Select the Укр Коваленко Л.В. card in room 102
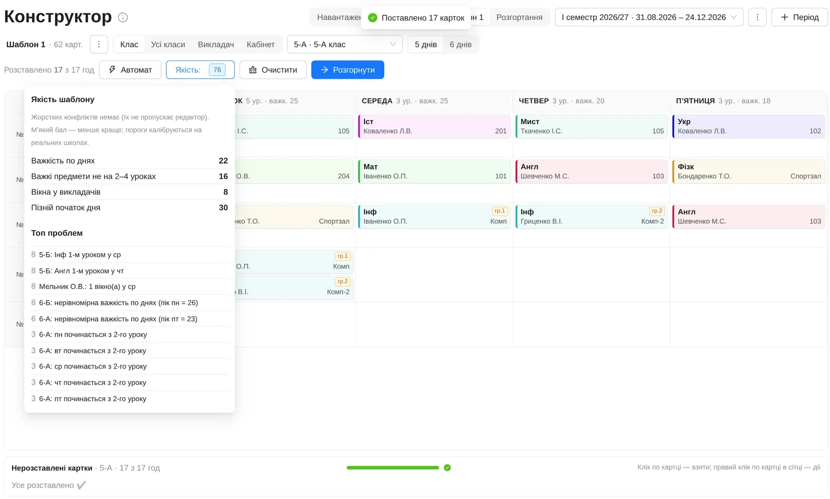This screenshot has width=830, height=499. pyautogui.click(x=748, y=126)
